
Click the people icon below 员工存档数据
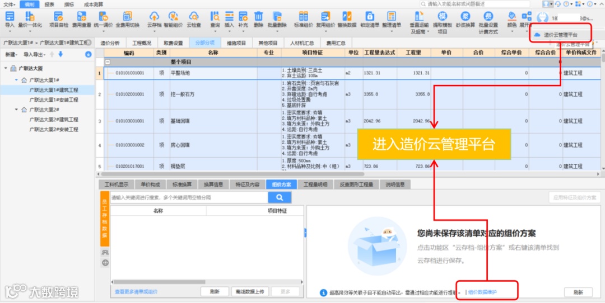105,253
